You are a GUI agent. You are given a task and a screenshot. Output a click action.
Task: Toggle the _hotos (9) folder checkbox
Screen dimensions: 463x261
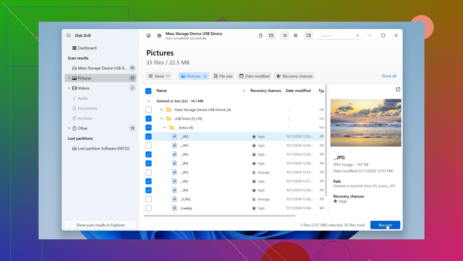pyautogui.click(x=148, y=128)
